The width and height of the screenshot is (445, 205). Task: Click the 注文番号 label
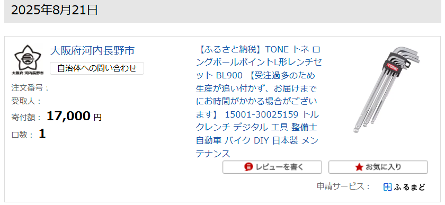[x=30, y=88]
